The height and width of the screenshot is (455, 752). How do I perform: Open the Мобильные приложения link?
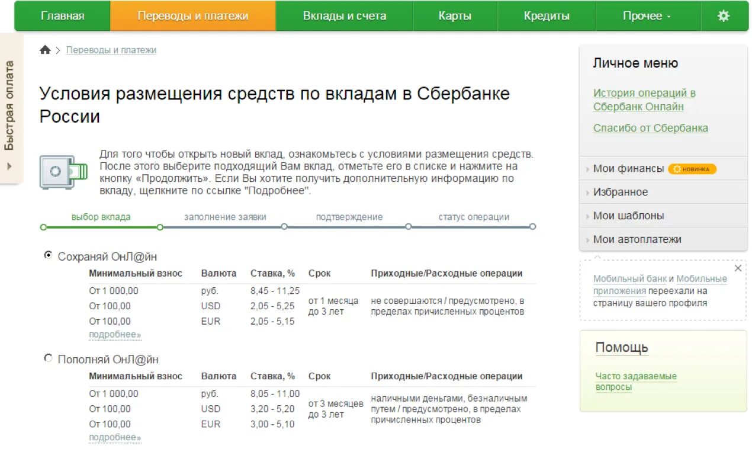(660, 285)
